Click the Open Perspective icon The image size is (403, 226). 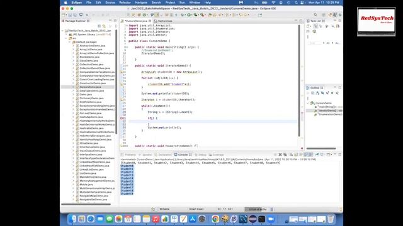coord(324,15)
